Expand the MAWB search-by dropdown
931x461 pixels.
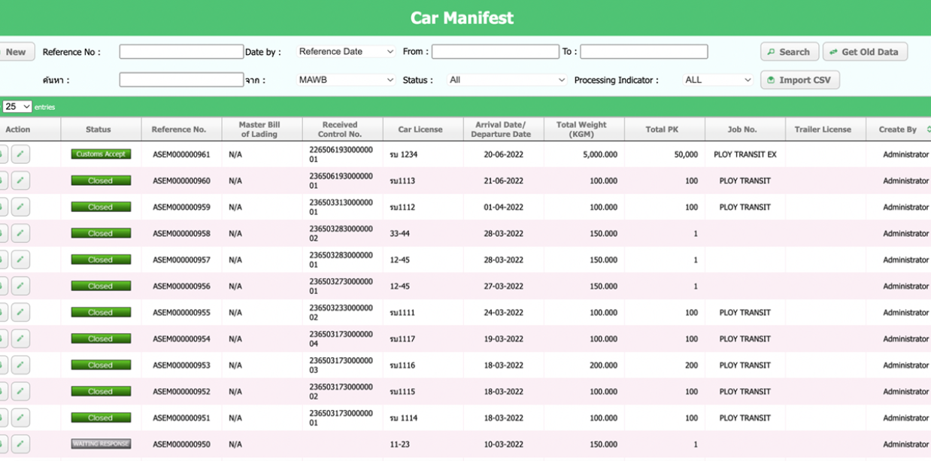pos(346,80)
